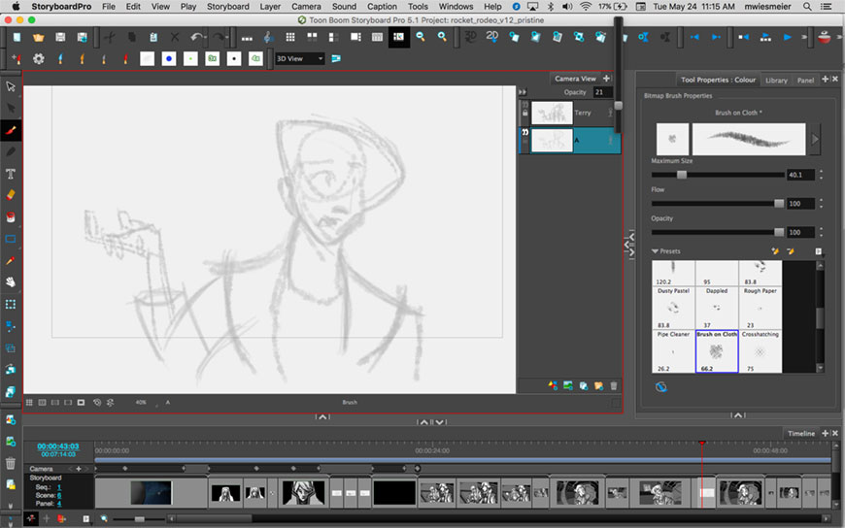Select the Brush tool in left toolbar

[11, 130]
